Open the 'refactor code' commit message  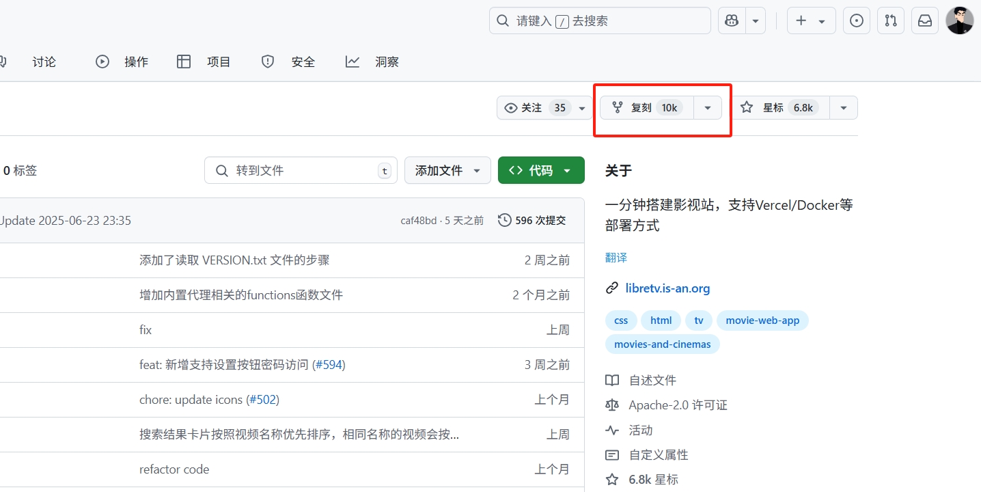click(x=174, y=469)
